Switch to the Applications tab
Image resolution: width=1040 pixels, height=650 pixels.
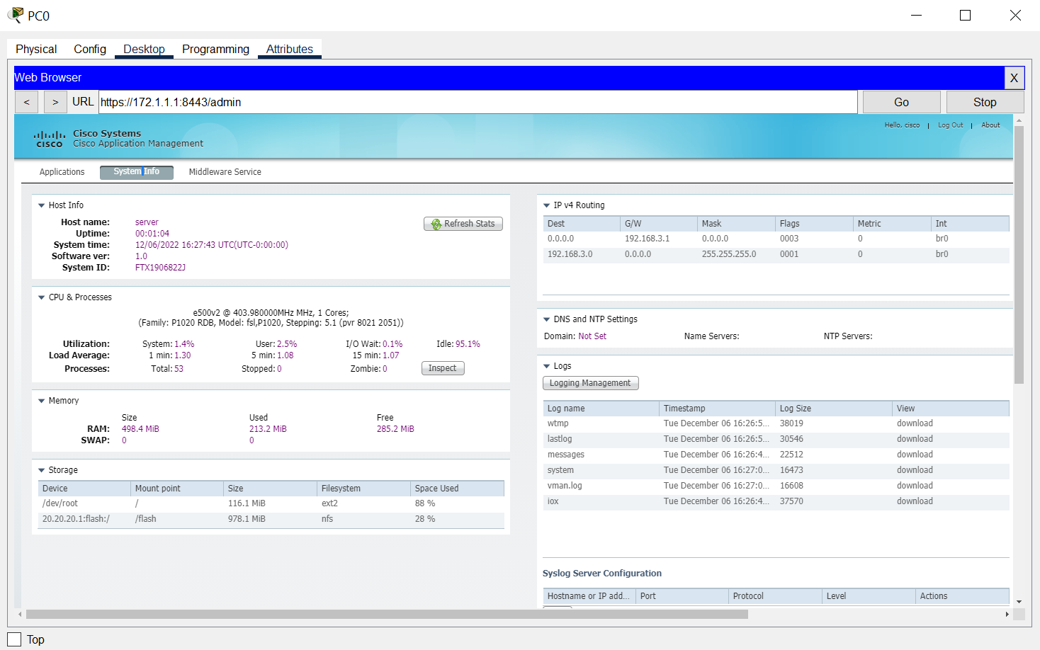tap(62, 171)
